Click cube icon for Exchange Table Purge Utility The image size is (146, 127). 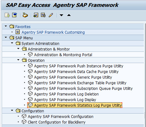(30, 82)
